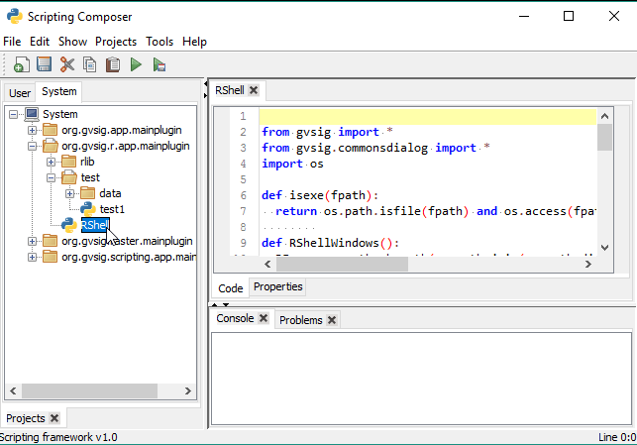The width and height of the screenshot is (637, 445).
Task: Click the Copy toolbar icon
Action: point(90,64)
